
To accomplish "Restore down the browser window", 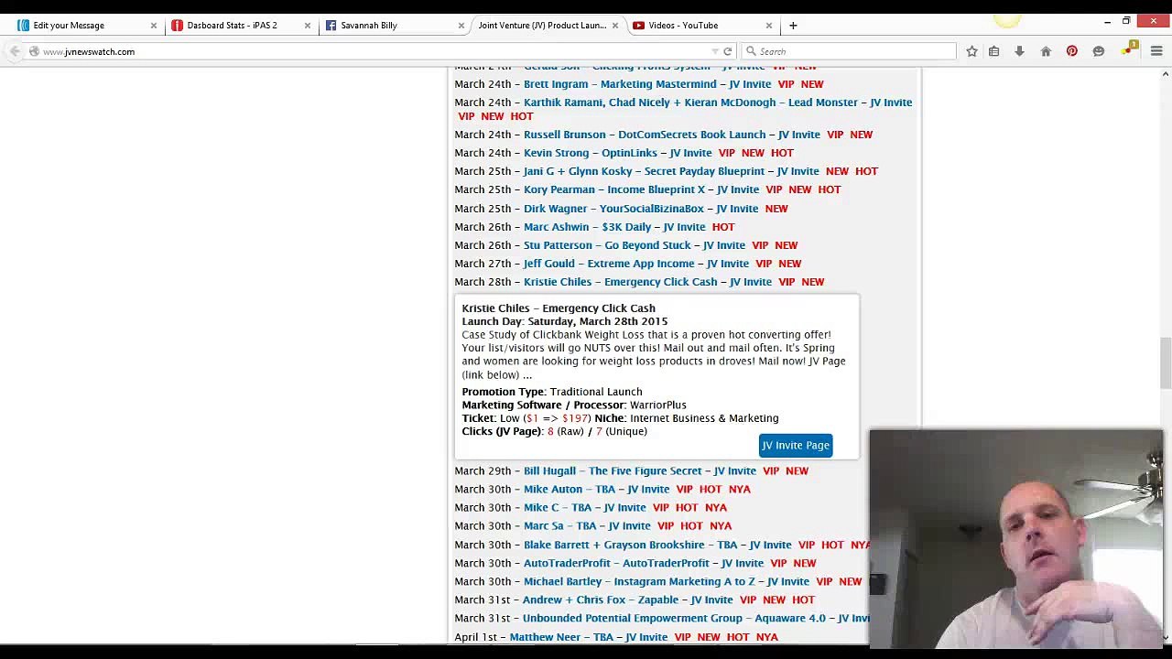I will [x=1126, y=21].
